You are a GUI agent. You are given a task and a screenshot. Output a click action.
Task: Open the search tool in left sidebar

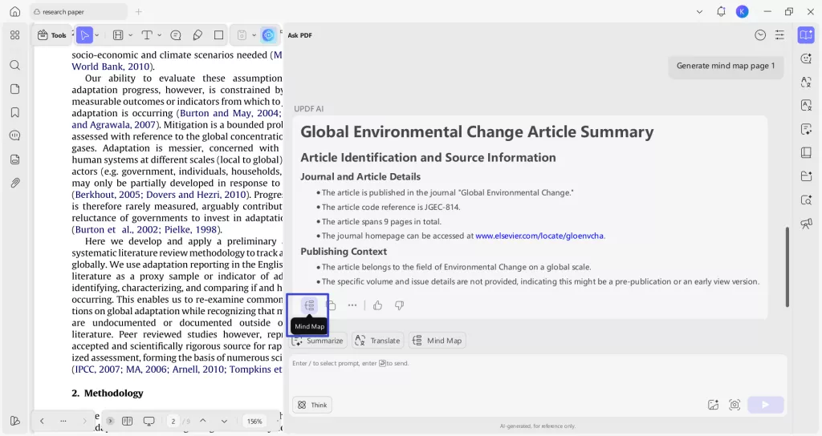tap(14, 65)
